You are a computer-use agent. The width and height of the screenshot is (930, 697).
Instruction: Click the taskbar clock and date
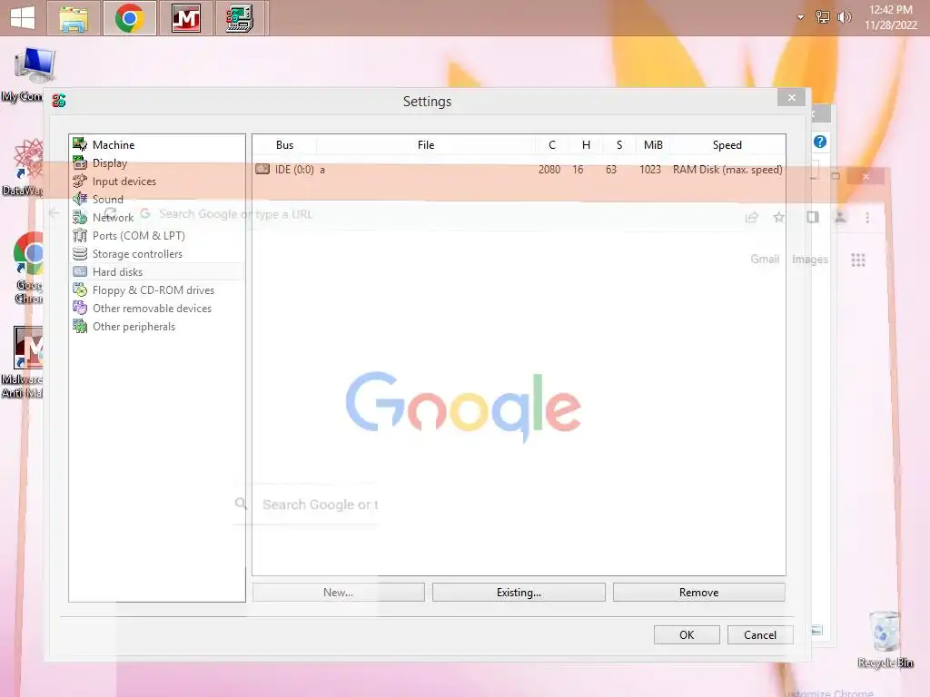(890, 17)
